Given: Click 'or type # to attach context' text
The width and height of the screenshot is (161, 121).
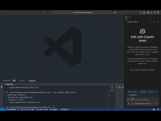Looking at the screenshot, I should coord(144,70).
